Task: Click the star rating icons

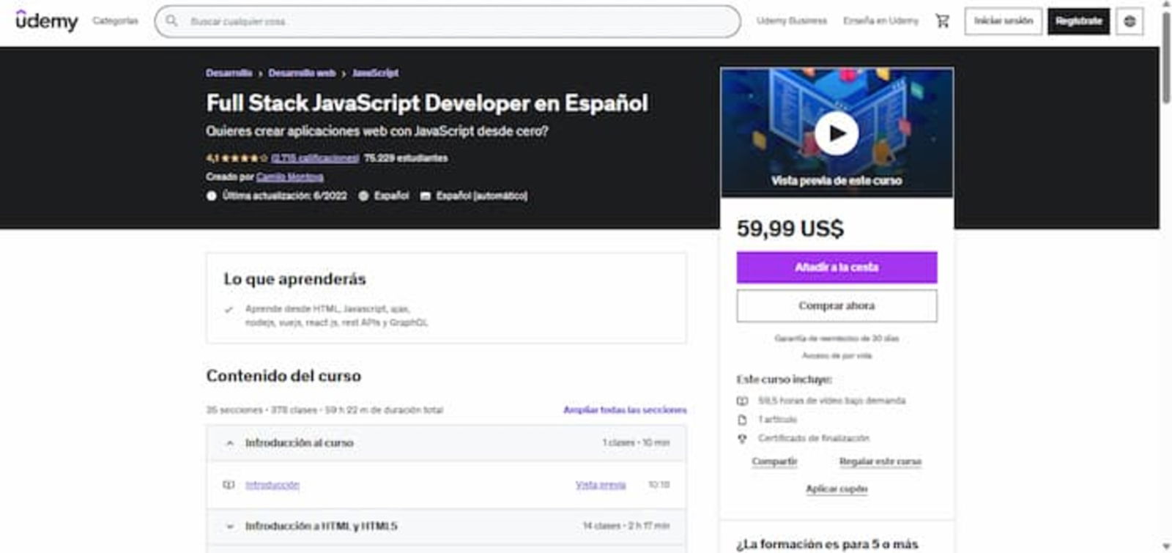Action: pos(245,158)
